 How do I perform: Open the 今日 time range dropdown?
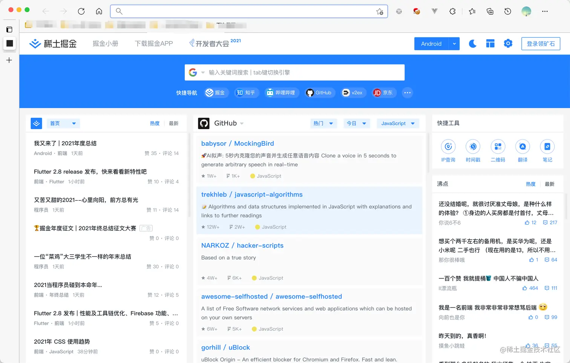click(357, 123)
